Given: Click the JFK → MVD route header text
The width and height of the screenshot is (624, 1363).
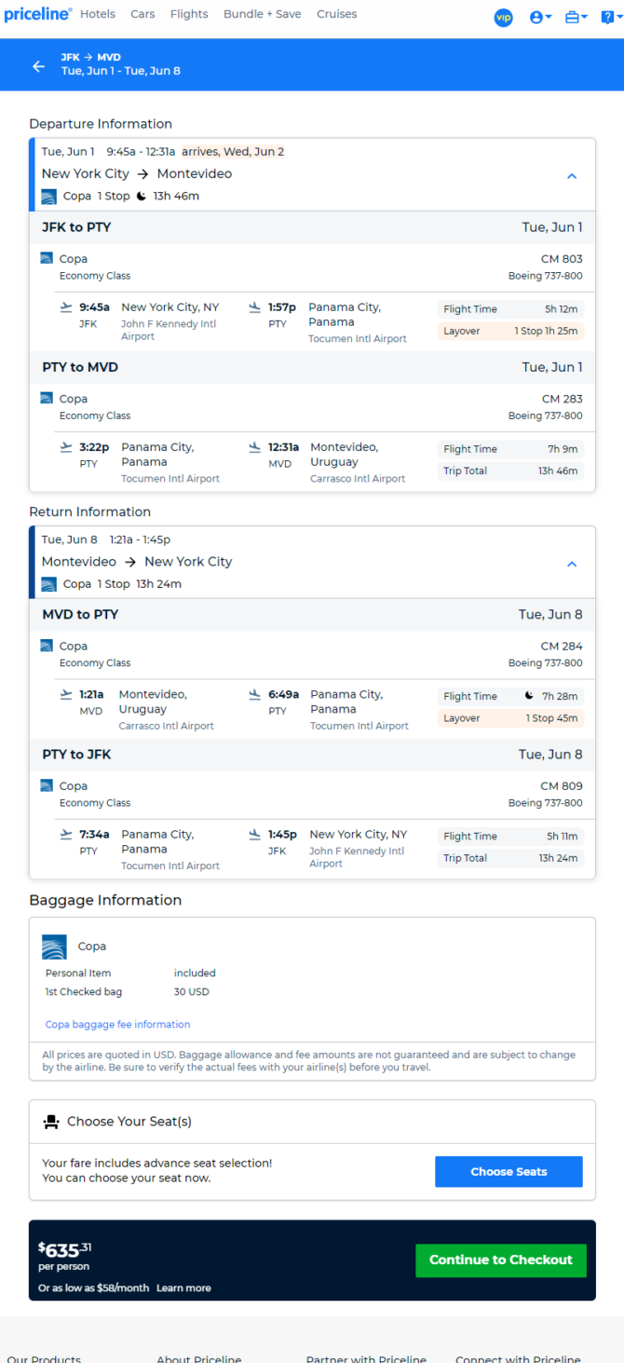Looking at the screenshot, I should (x=91, y=58).
